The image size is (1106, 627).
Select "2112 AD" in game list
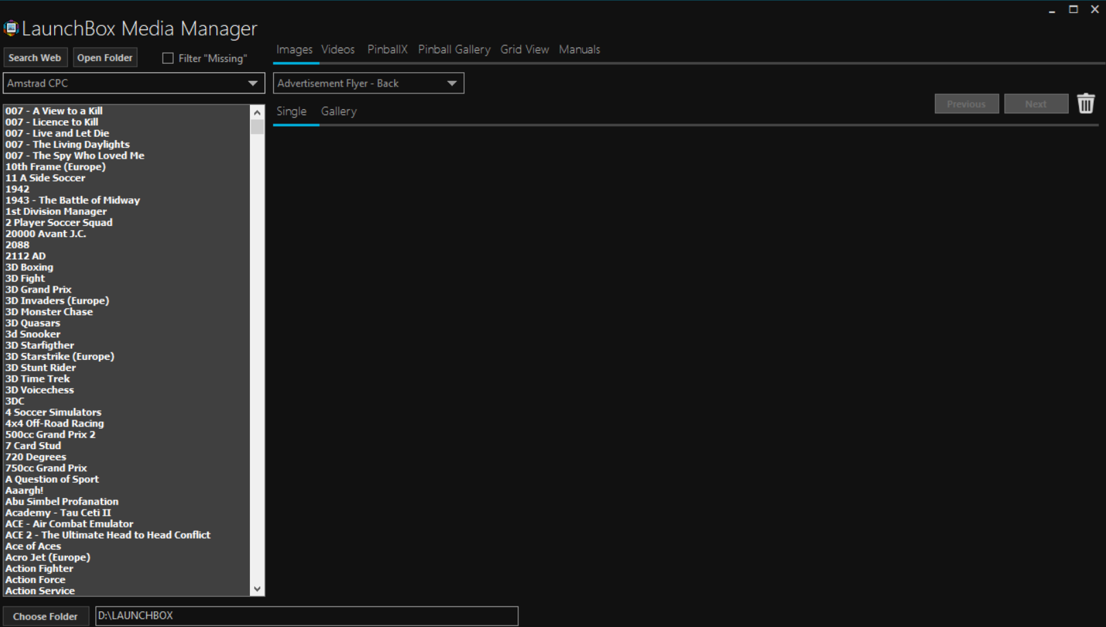[x=26, y=256]
